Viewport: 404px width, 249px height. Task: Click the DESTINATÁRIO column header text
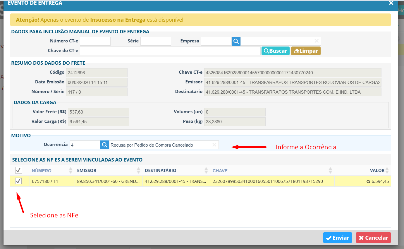(x=161, y=170)
